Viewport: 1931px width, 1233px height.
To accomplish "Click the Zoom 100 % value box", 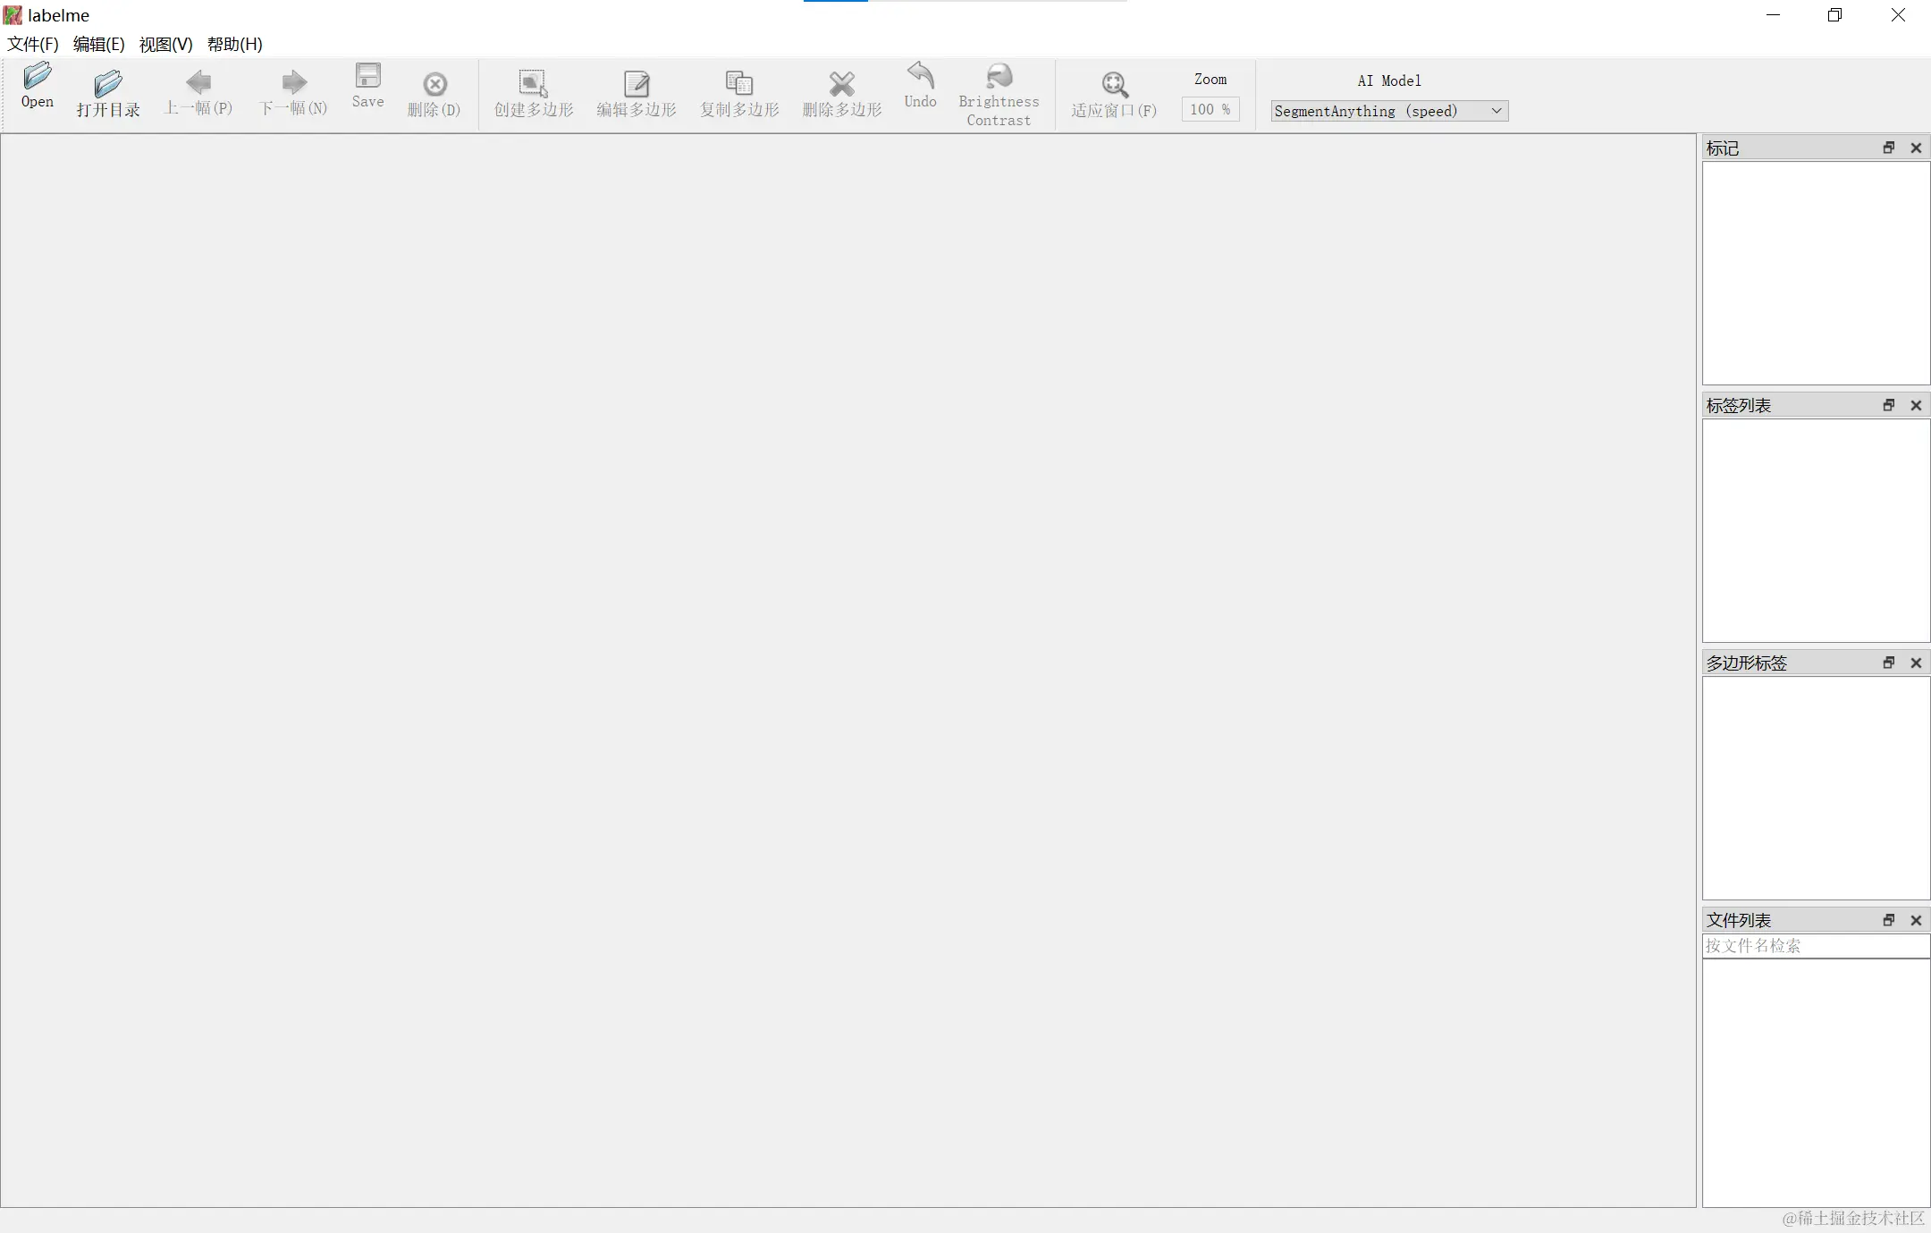I will pos(1210,109).
